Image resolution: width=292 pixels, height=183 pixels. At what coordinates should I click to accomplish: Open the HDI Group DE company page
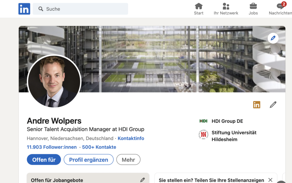click(x=227, y=121)
